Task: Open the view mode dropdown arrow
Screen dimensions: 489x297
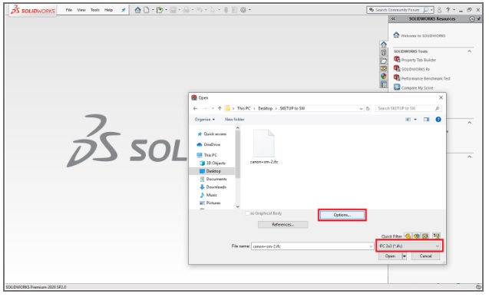Action: (415, 120)
